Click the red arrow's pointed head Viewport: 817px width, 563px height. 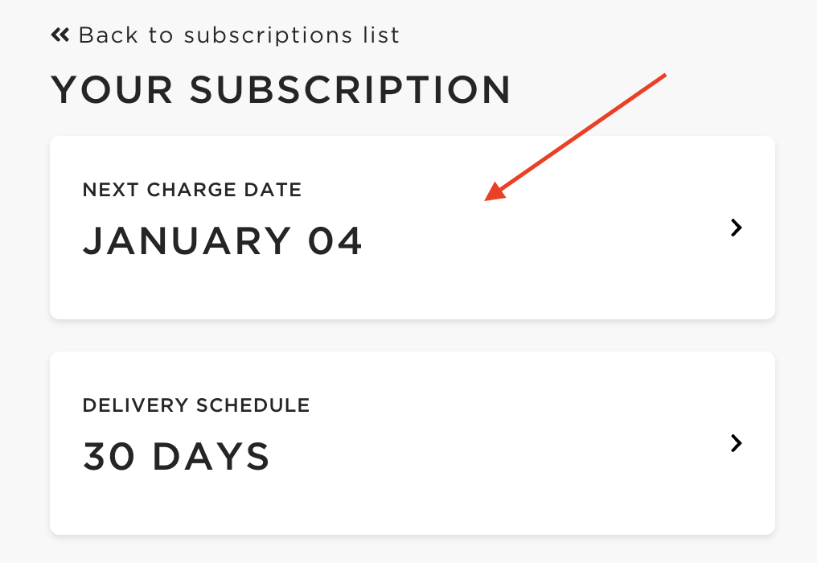(x=490, y=195)
